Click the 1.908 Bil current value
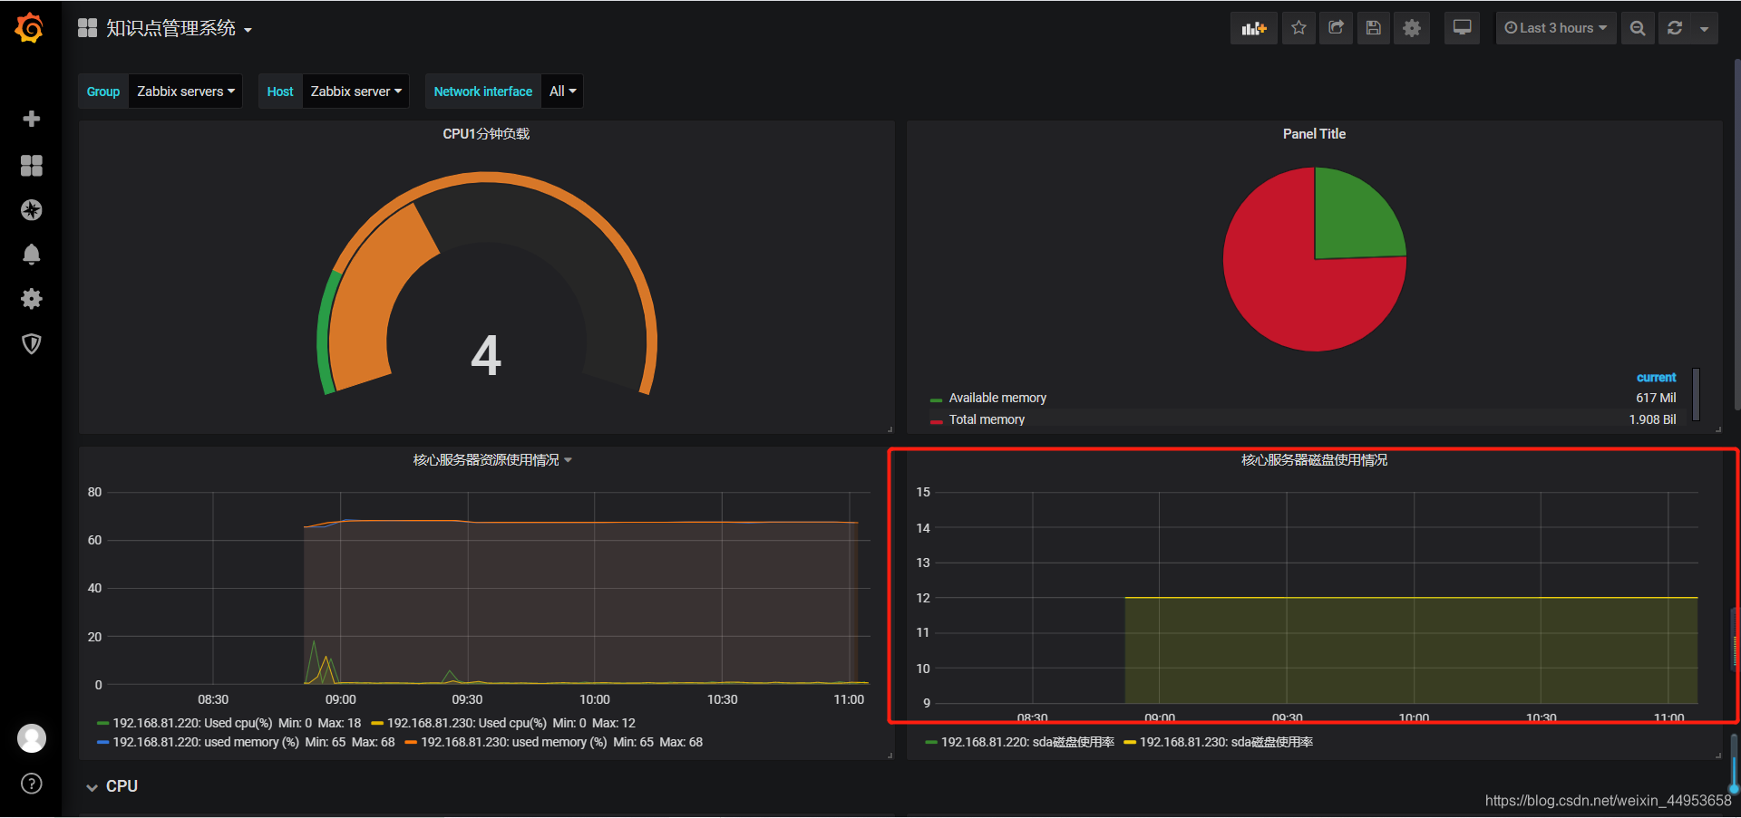The width and height of the screenshot is (1741, 818). [1652, 419]
